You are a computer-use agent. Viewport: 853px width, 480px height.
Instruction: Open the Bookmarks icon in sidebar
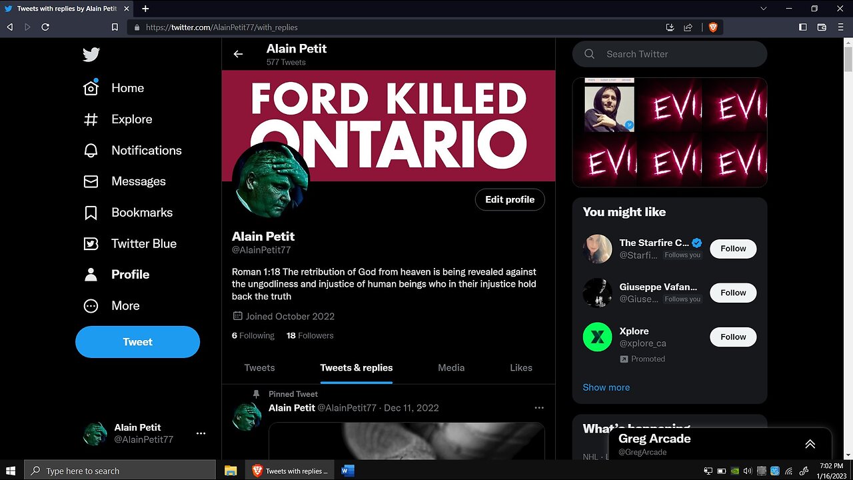coord(91,213)
